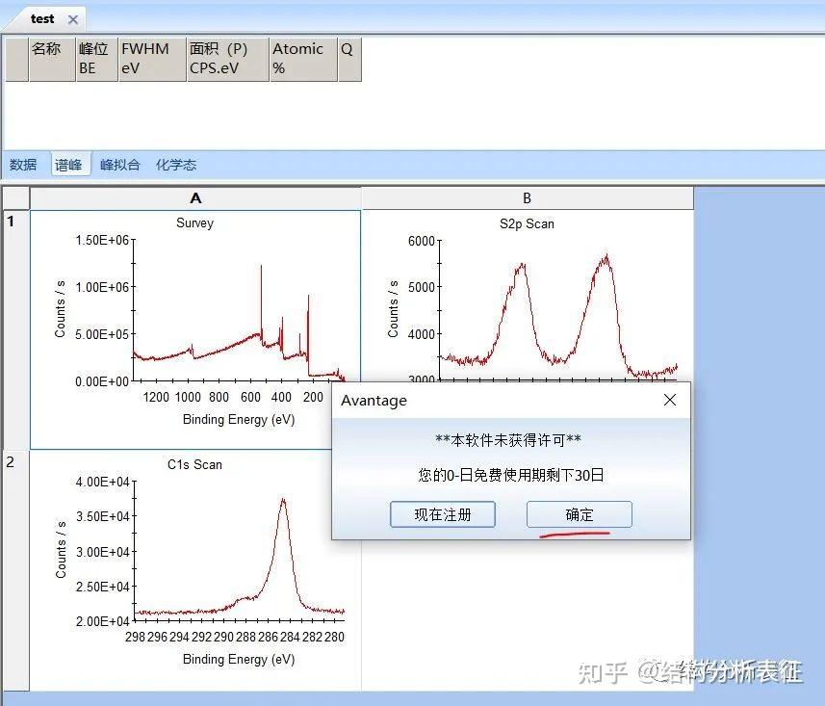
Task: Select the Survey spectrum chart
Action: [195, 318]
